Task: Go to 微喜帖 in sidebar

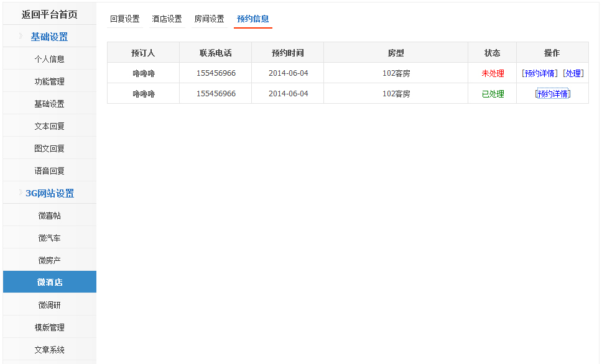Action: 50,216
